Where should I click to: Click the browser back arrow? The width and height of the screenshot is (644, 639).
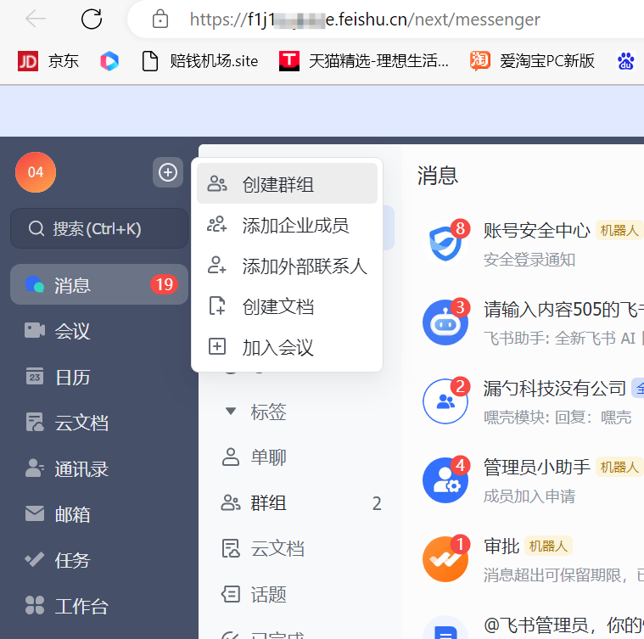click(36, 19)
